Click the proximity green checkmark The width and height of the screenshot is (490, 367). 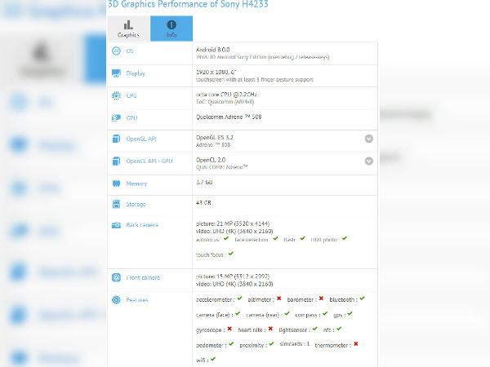click(271, 344)
